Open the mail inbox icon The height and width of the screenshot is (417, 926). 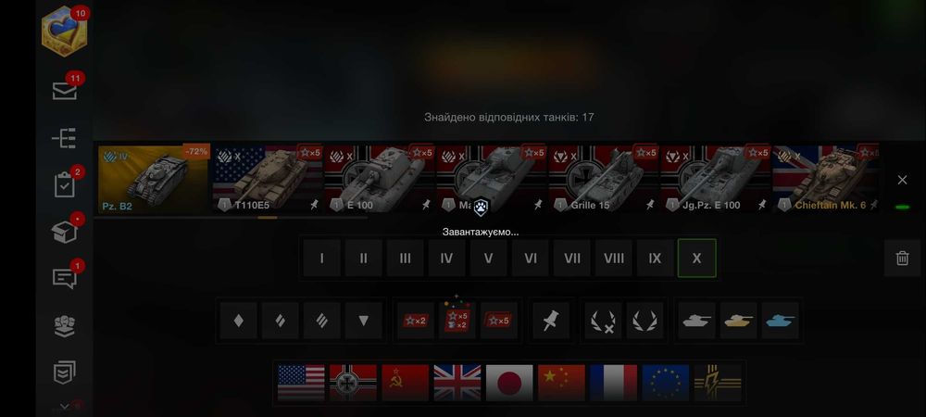65,91
